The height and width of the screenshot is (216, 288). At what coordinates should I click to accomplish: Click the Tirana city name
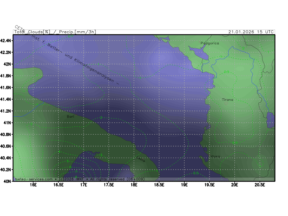pyautogui.click(x=228, y=100)
